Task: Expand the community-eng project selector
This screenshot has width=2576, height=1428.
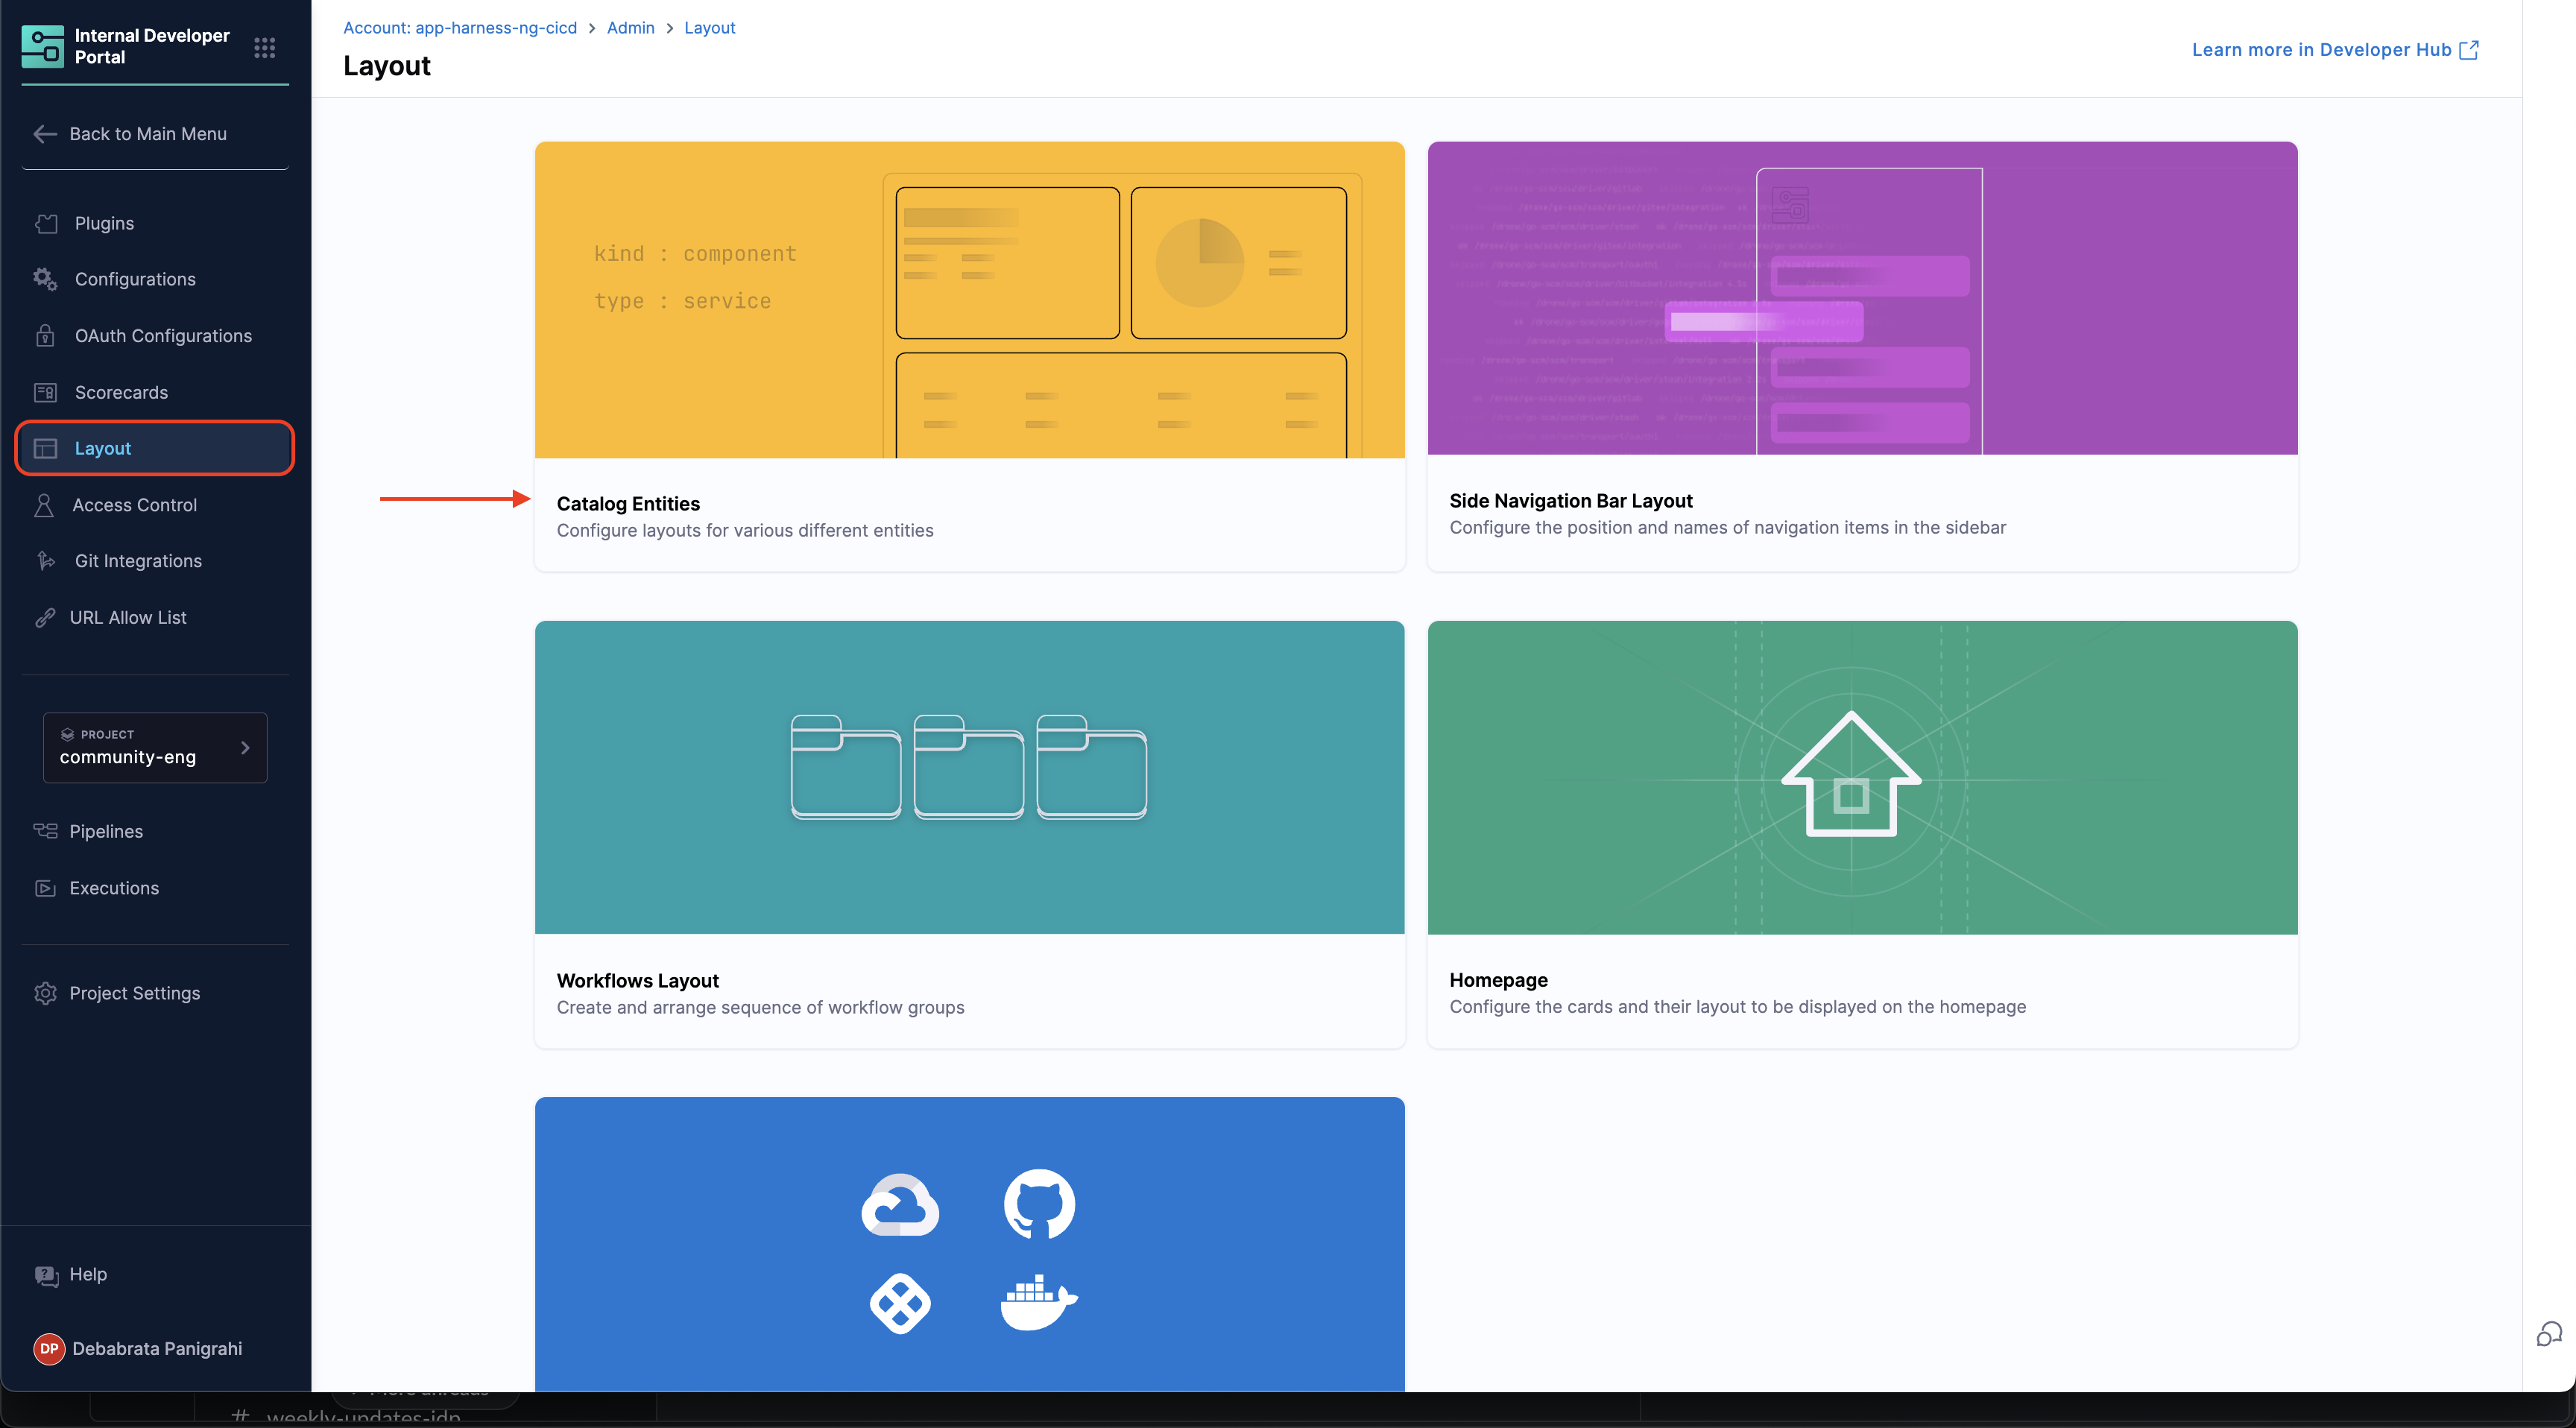Action: tap(154, 747)
